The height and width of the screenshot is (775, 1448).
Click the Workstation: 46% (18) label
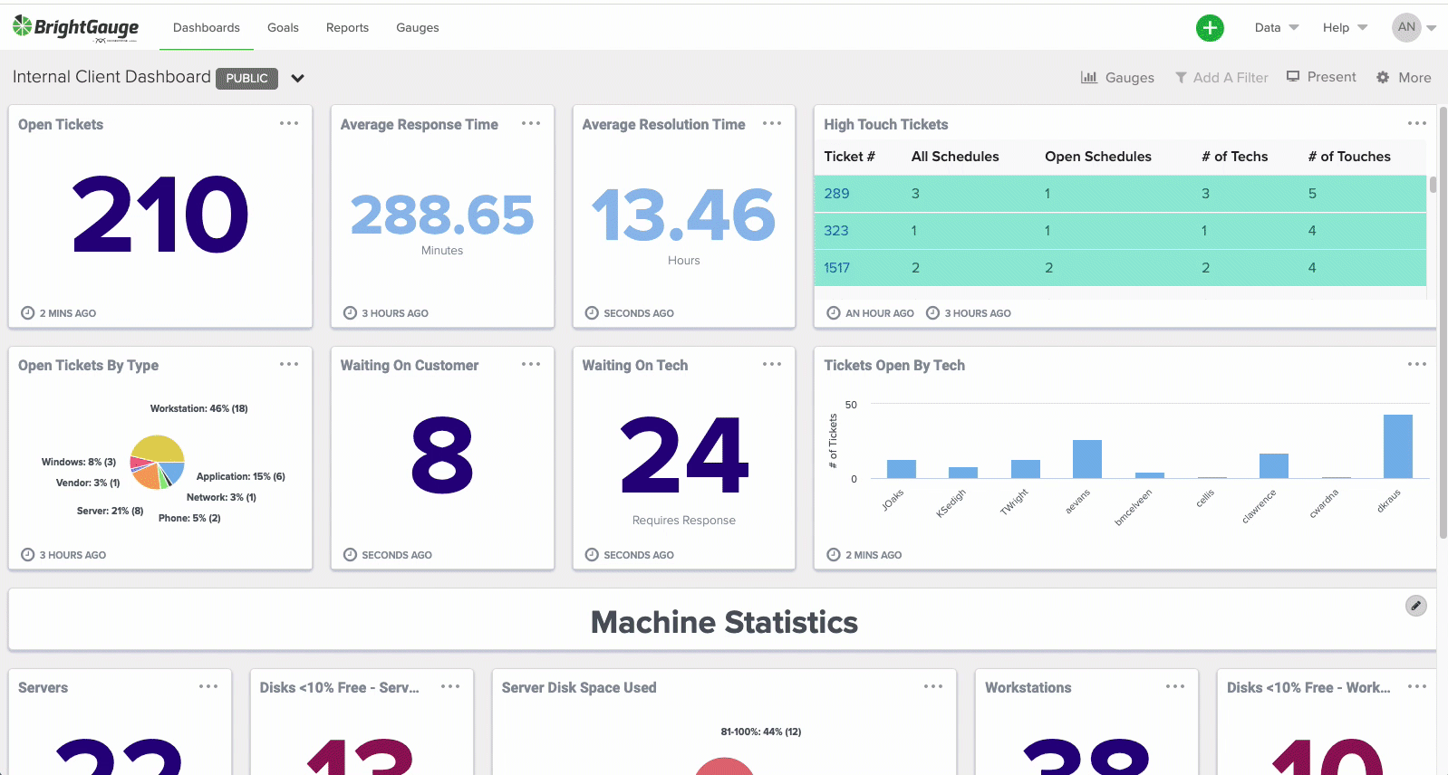198,408
